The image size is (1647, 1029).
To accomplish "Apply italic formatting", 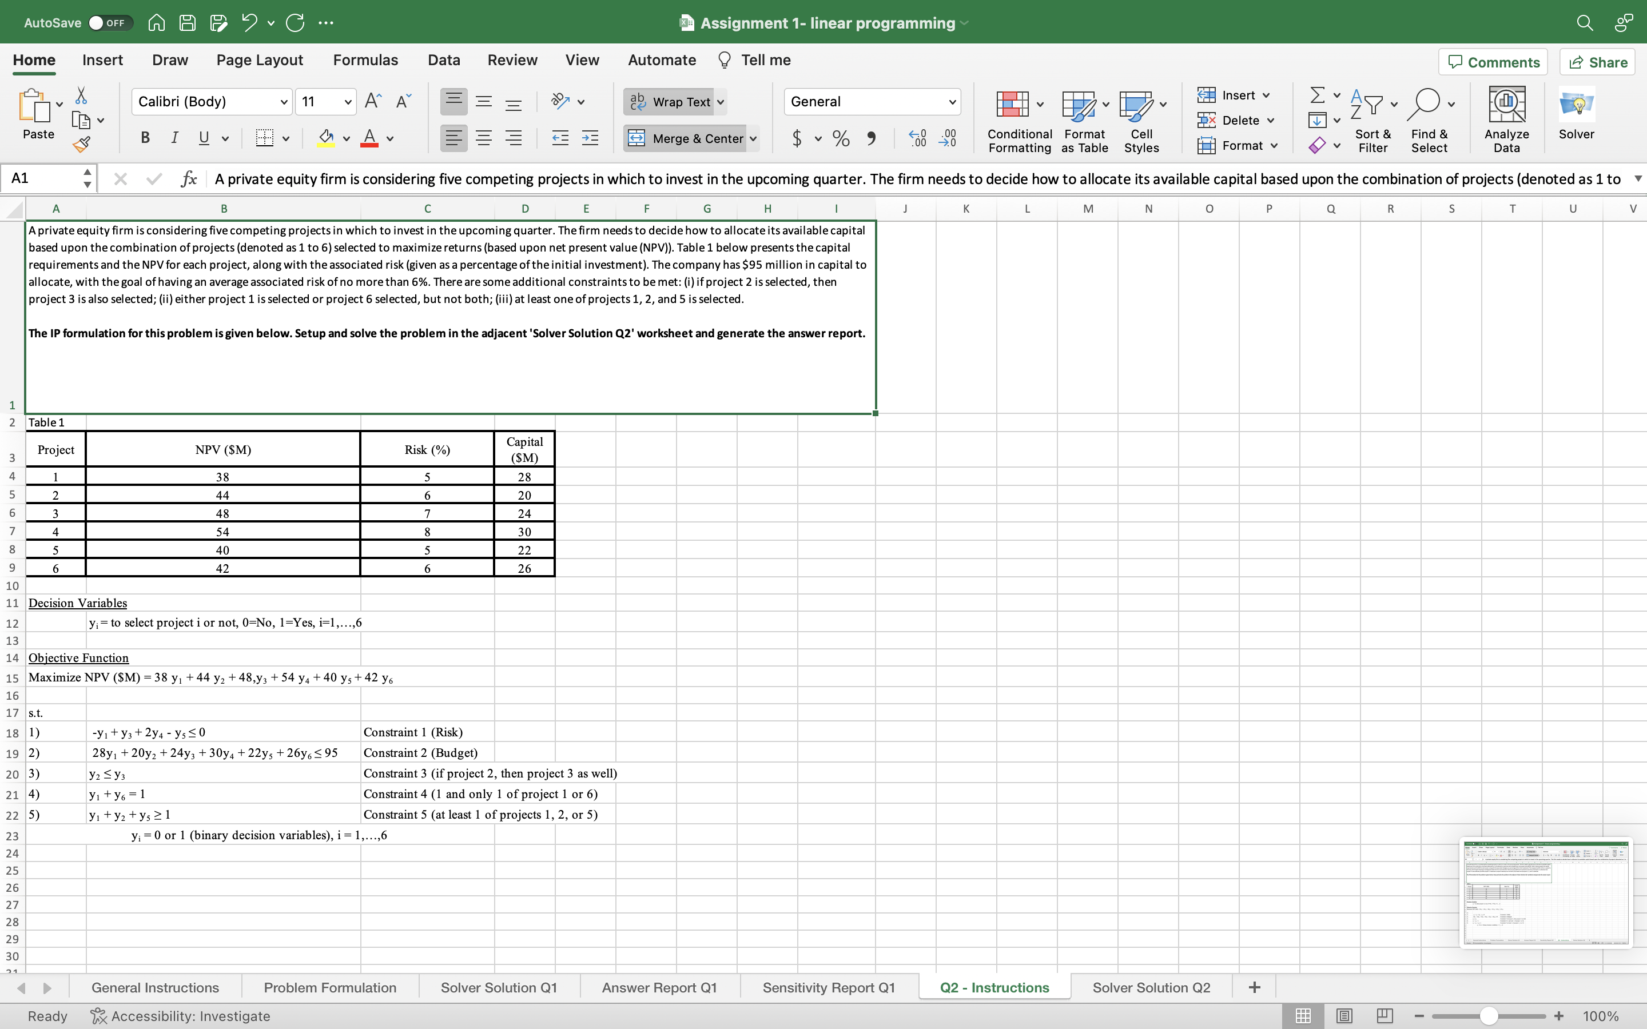I will [x=174, y=137].
